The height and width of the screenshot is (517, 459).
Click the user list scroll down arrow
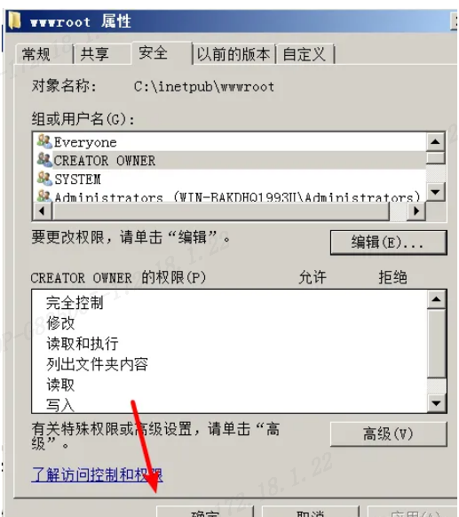(436, 192)
